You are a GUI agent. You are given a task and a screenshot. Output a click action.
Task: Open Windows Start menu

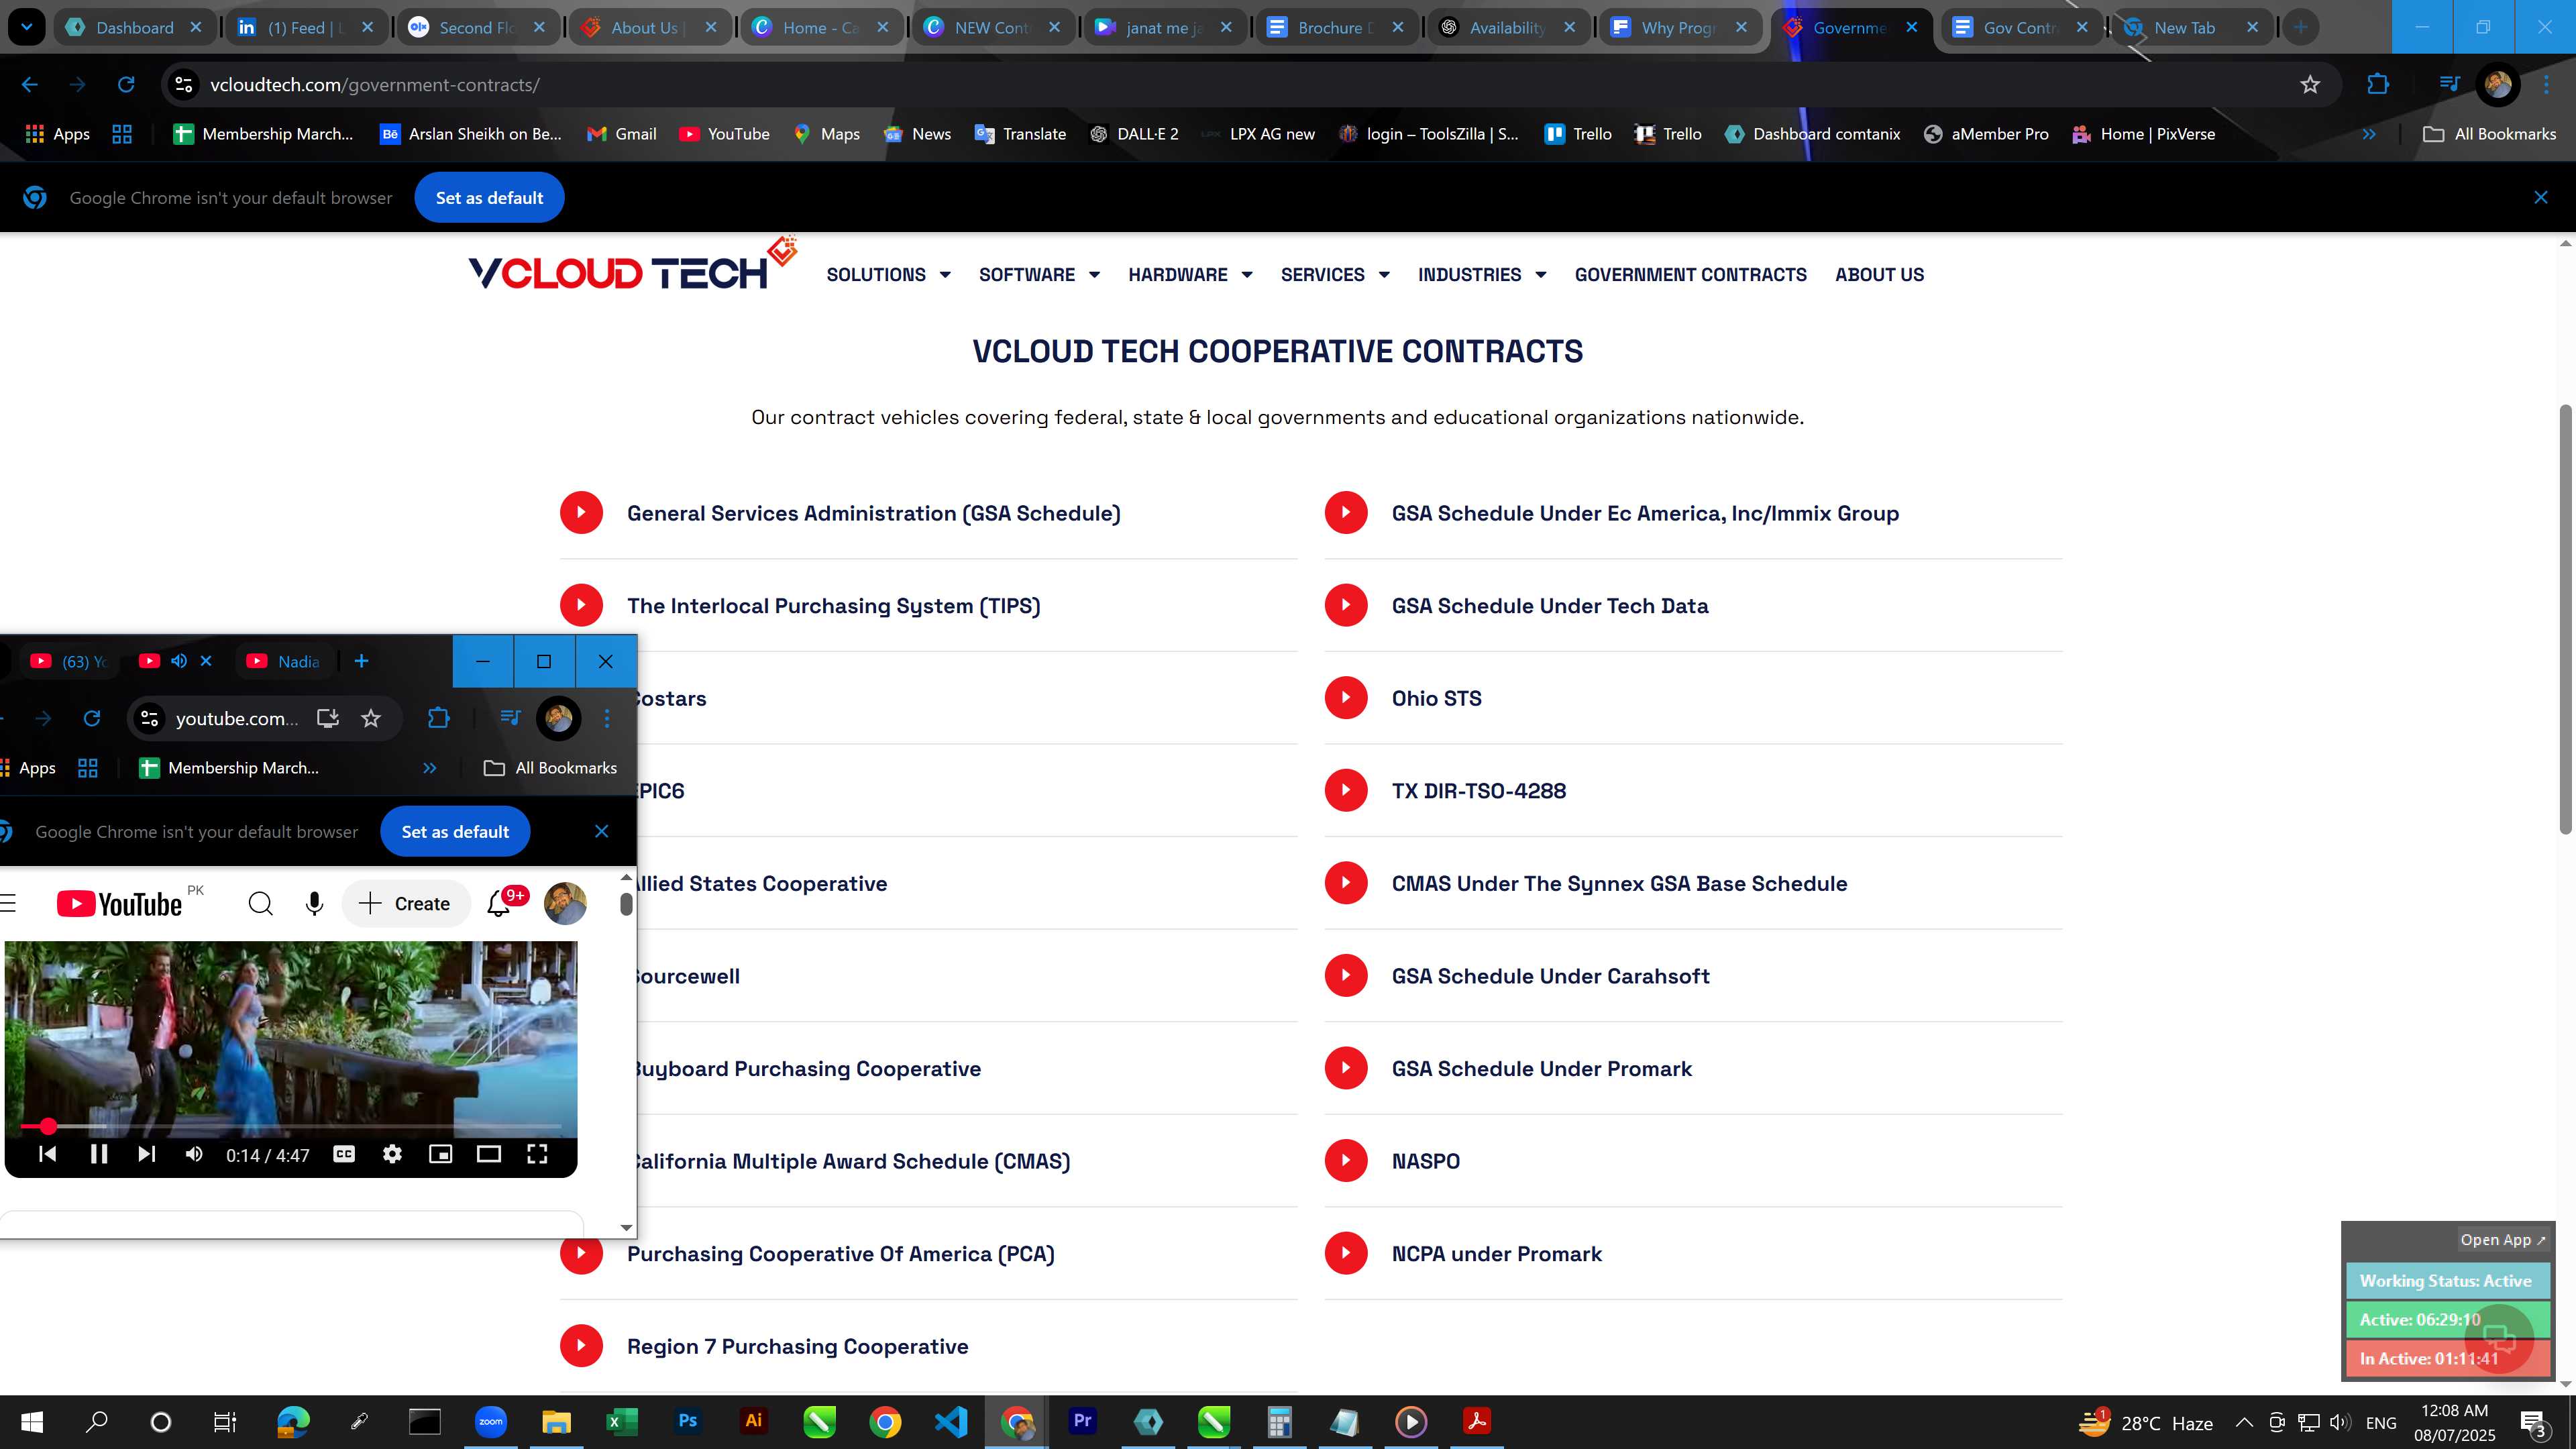[x=31, y=1421]
